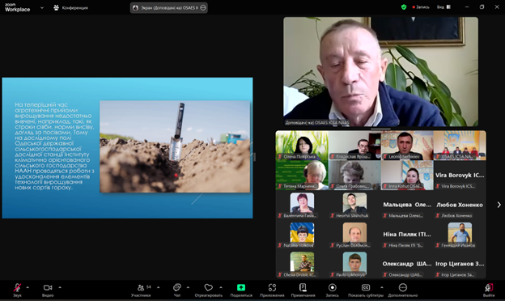Leave the meeting with the Выйти button
Image resolution: width=505 pixels, height=301 pixels.
(x=489, y=288)
